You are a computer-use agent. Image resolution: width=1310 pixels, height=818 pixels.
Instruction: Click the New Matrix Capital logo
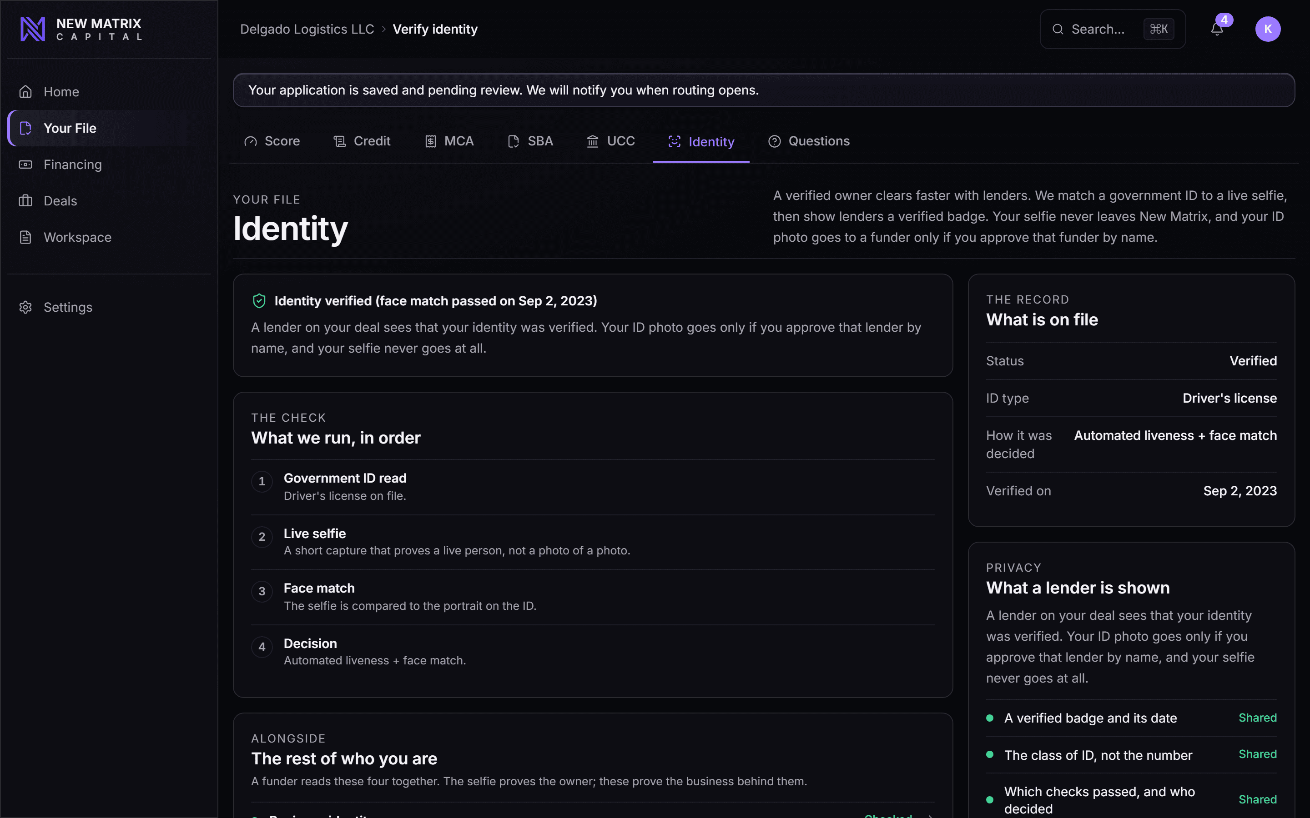coord(81,29)
